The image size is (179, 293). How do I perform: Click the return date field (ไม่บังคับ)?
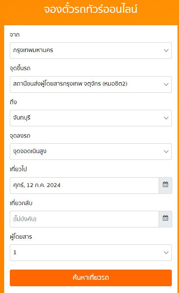(84, 219)
